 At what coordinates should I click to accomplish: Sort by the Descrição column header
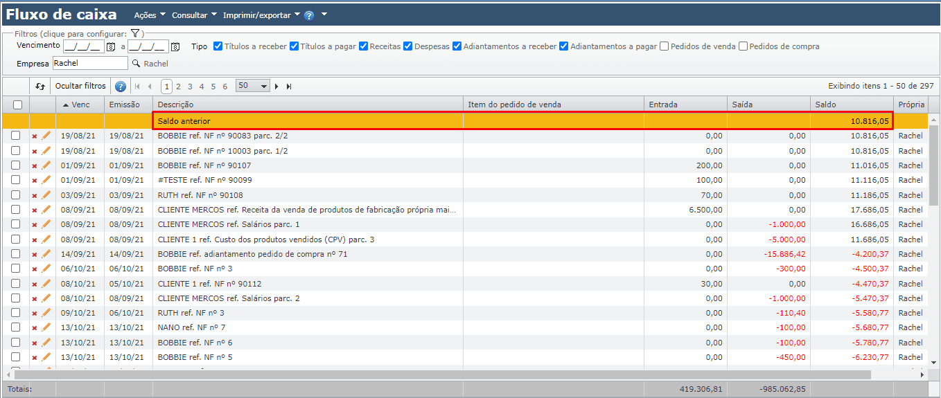pos(308,105)
